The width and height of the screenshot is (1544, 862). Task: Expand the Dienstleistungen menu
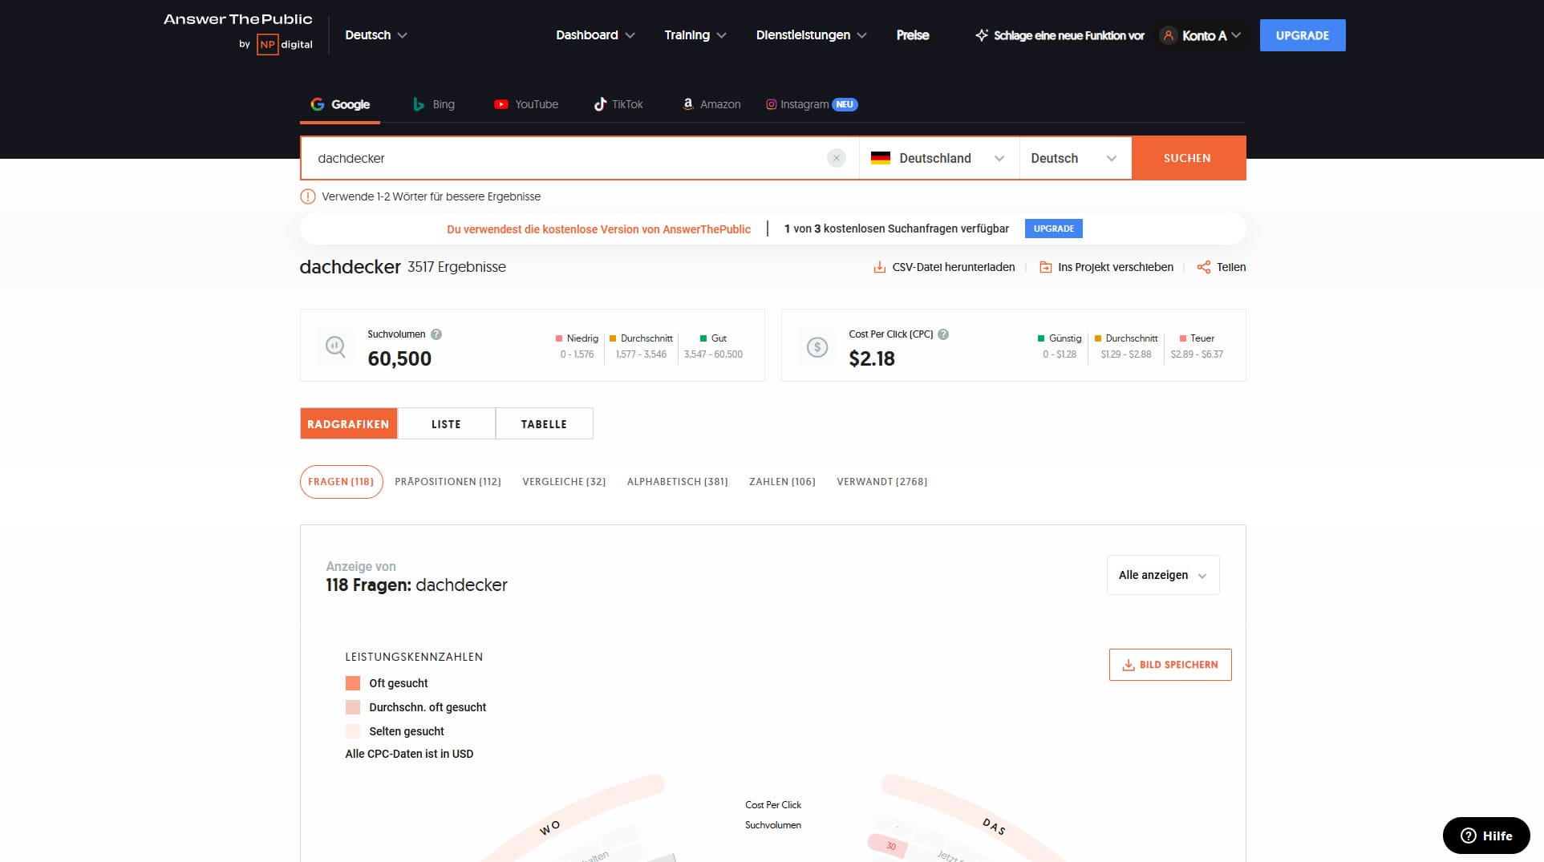811,35
